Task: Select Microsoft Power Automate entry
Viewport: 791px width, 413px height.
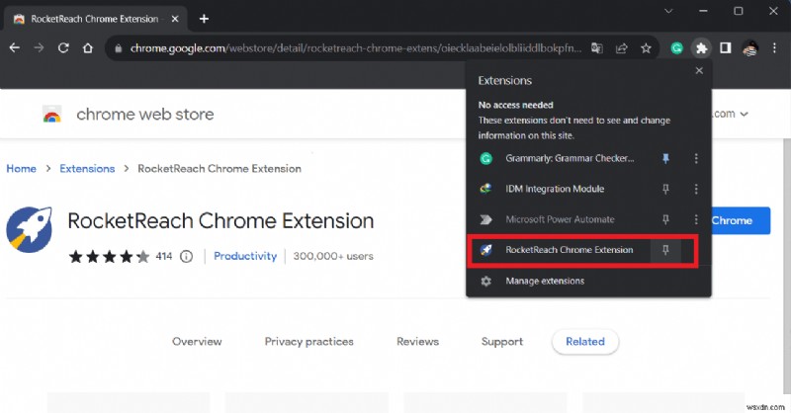Action: point(561,219)
